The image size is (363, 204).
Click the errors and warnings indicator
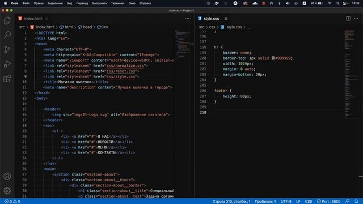point(12,202)
